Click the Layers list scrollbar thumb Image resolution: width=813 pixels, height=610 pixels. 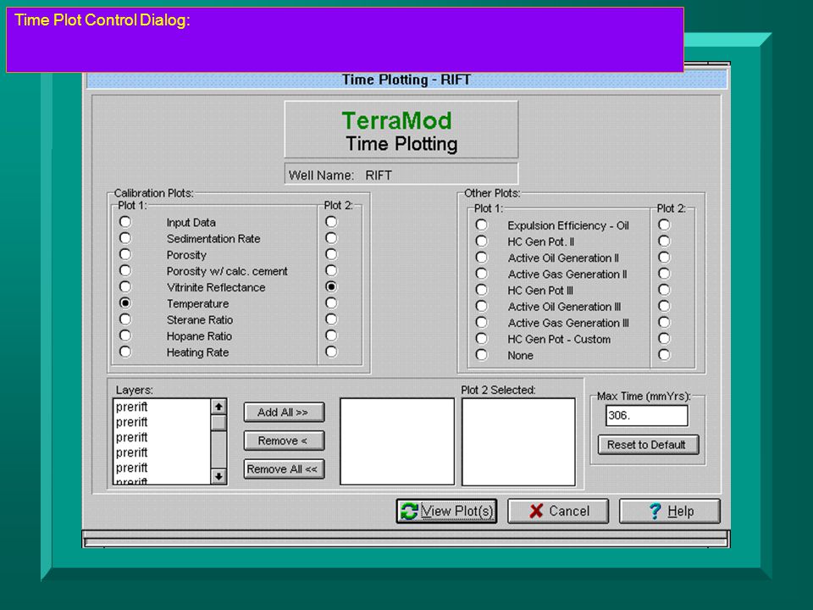(x=218, y=423)
